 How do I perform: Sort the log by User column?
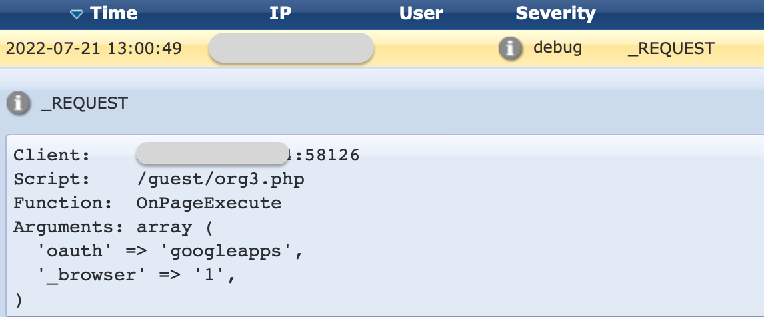coord(421,13)
